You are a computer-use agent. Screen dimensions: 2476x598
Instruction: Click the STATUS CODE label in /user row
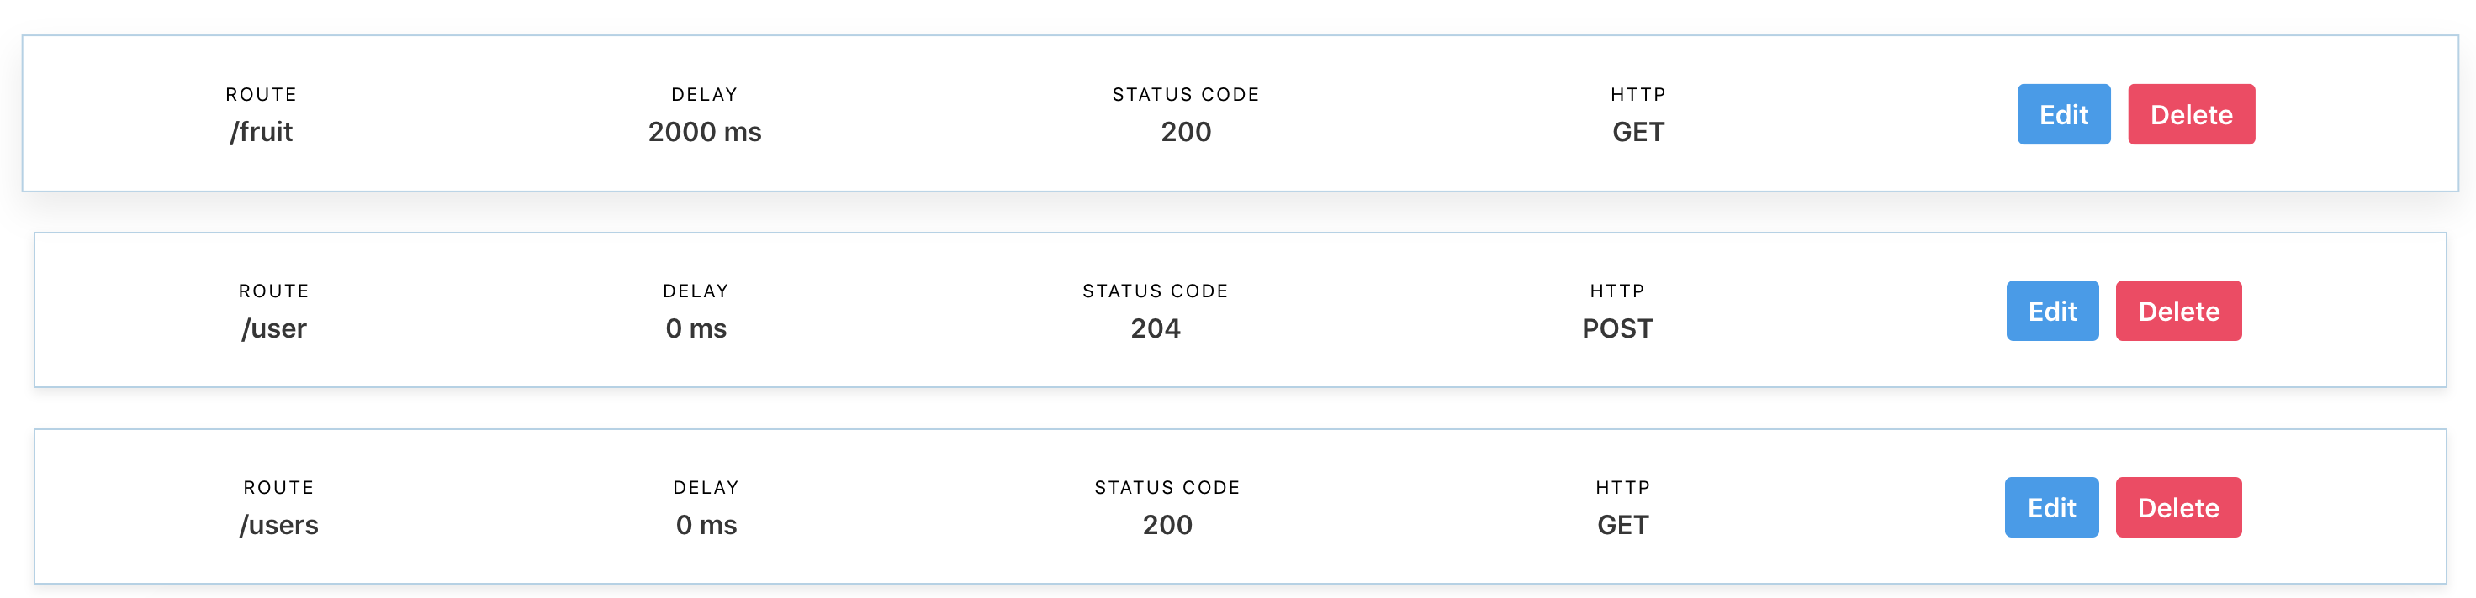point(1156,291)
